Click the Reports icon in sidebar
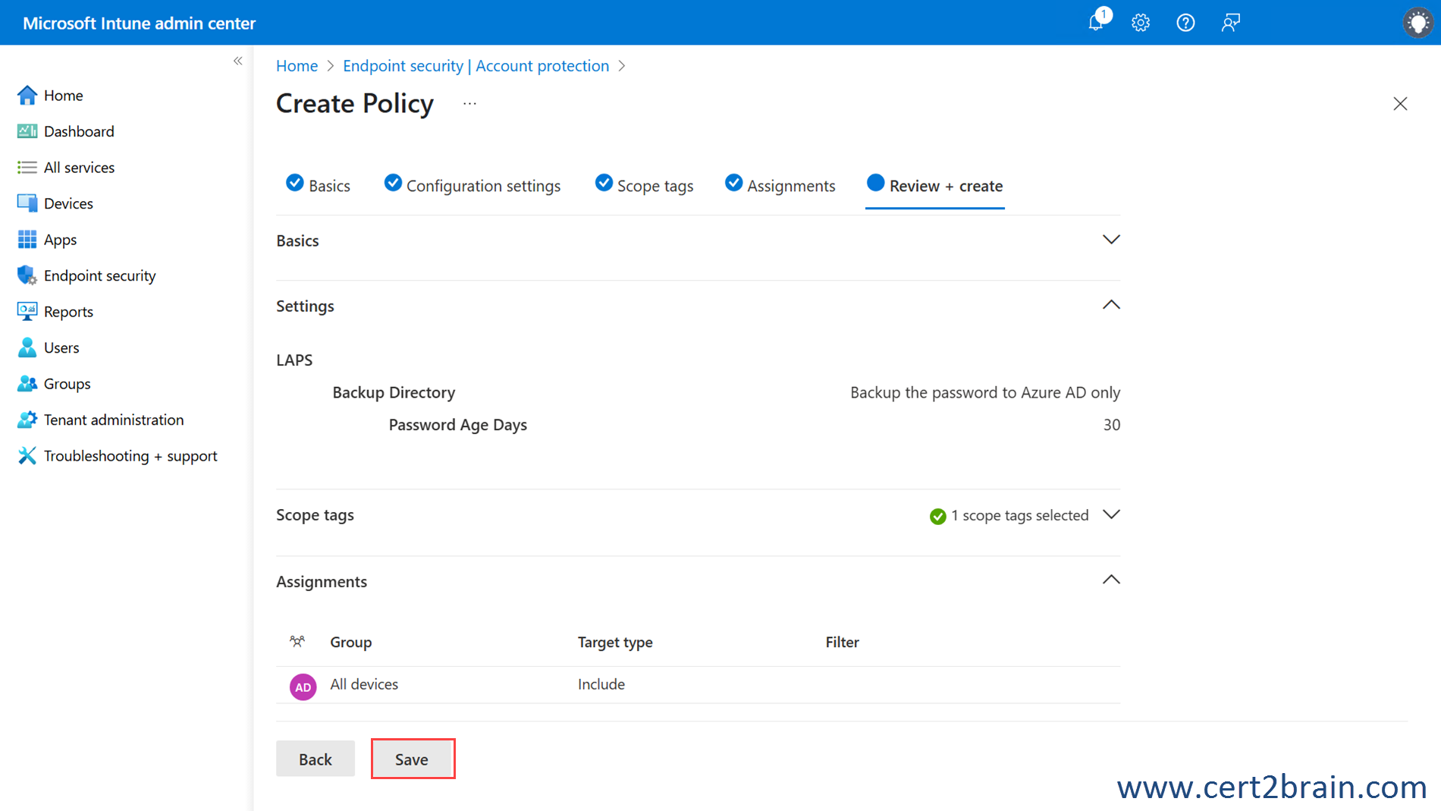The image size is (1441, 811). click(27, 311)
